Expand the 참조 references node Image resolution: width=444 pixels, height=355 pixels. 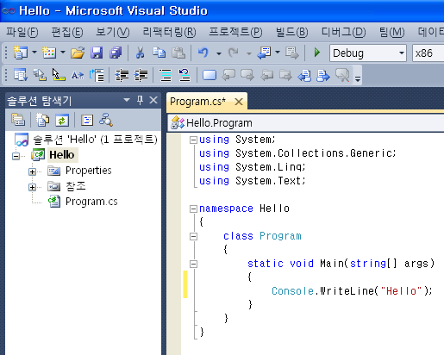pyautogui.click(x=32, y=187)
